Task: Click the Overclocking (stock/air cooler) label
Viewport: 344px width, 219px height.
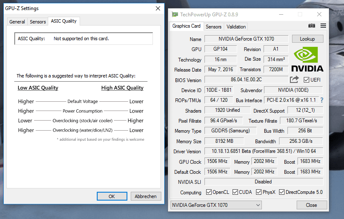Action: [83, 121]
